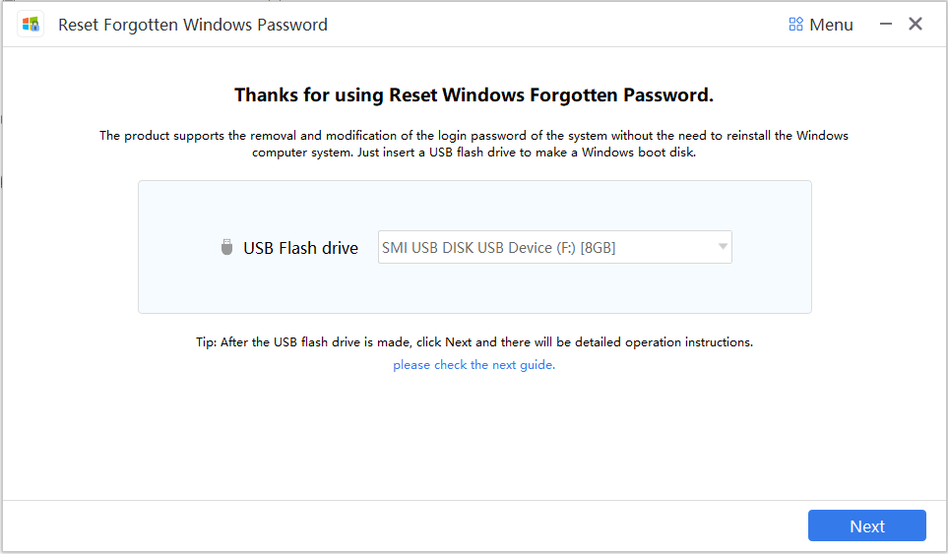Click the Tip text about the USB drive

click(x=474, y=342)
